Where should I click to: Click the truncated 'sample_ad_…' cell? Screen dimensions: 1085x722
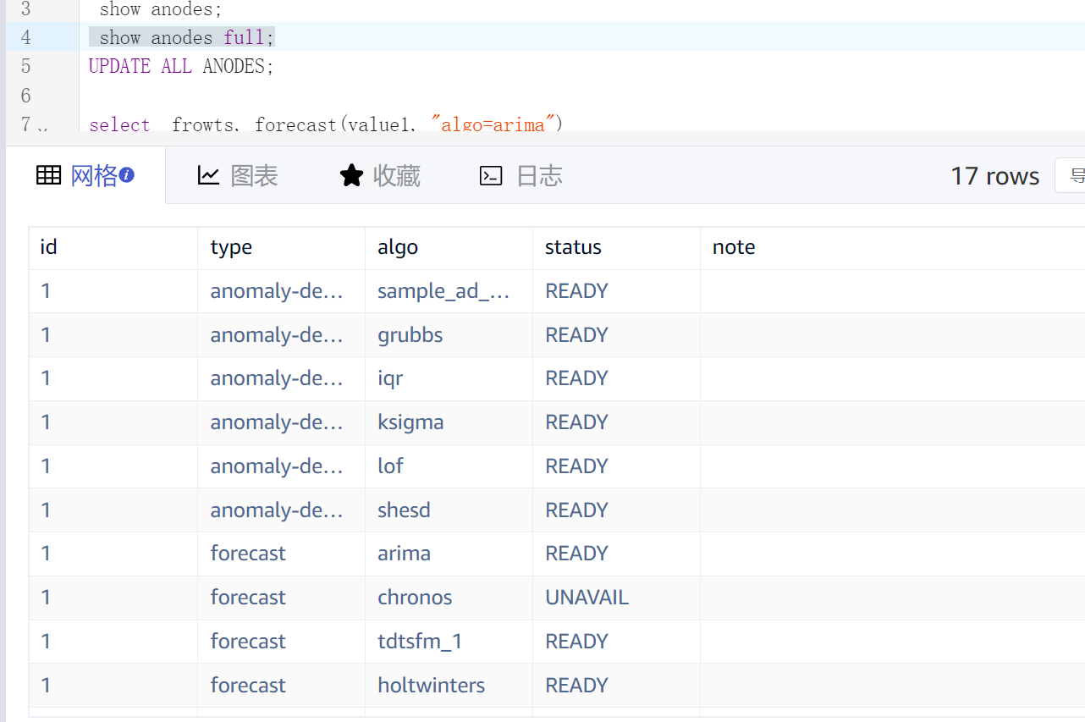coord(443,291)
